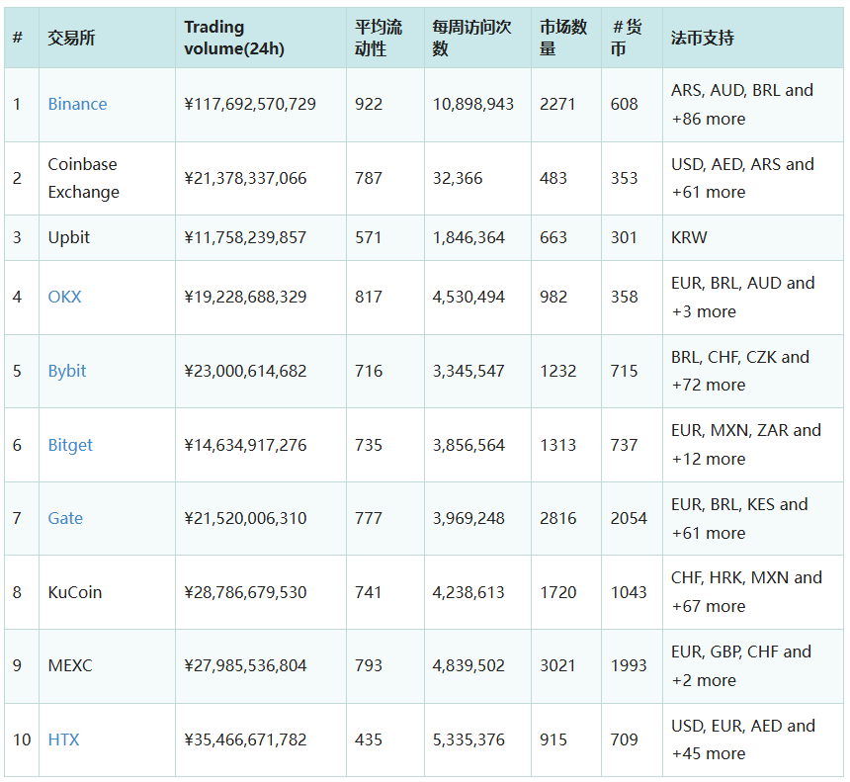Screen dimensions: 850x782
Task: Click Gate weekly visits 3,969,248
Action: [x=468, y=518]
